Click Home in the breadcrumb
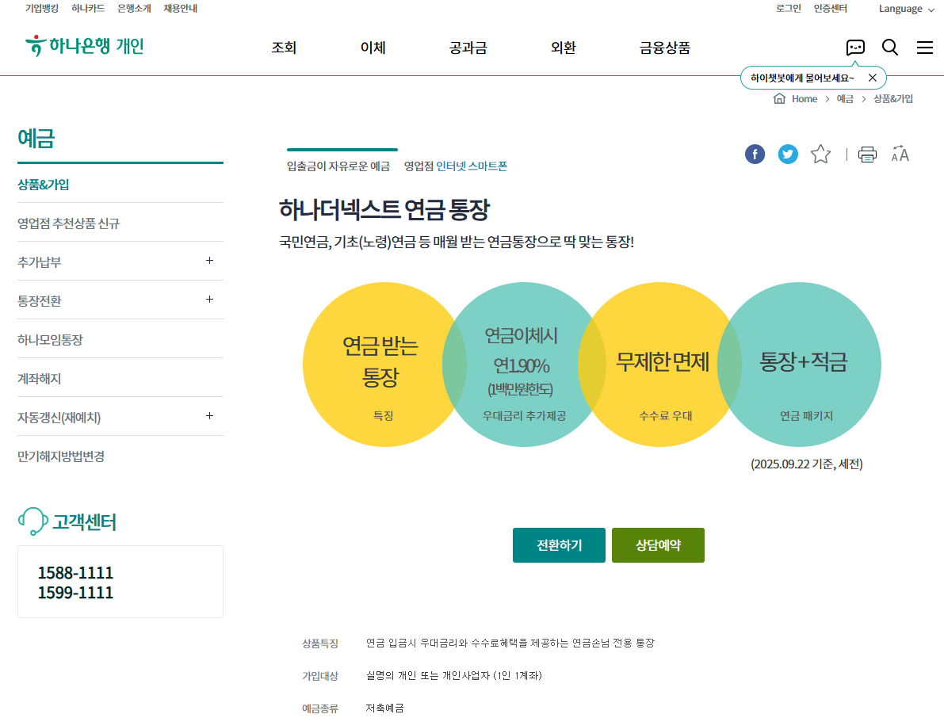This screenshot has width=944, height=718. tap(805, 99)
